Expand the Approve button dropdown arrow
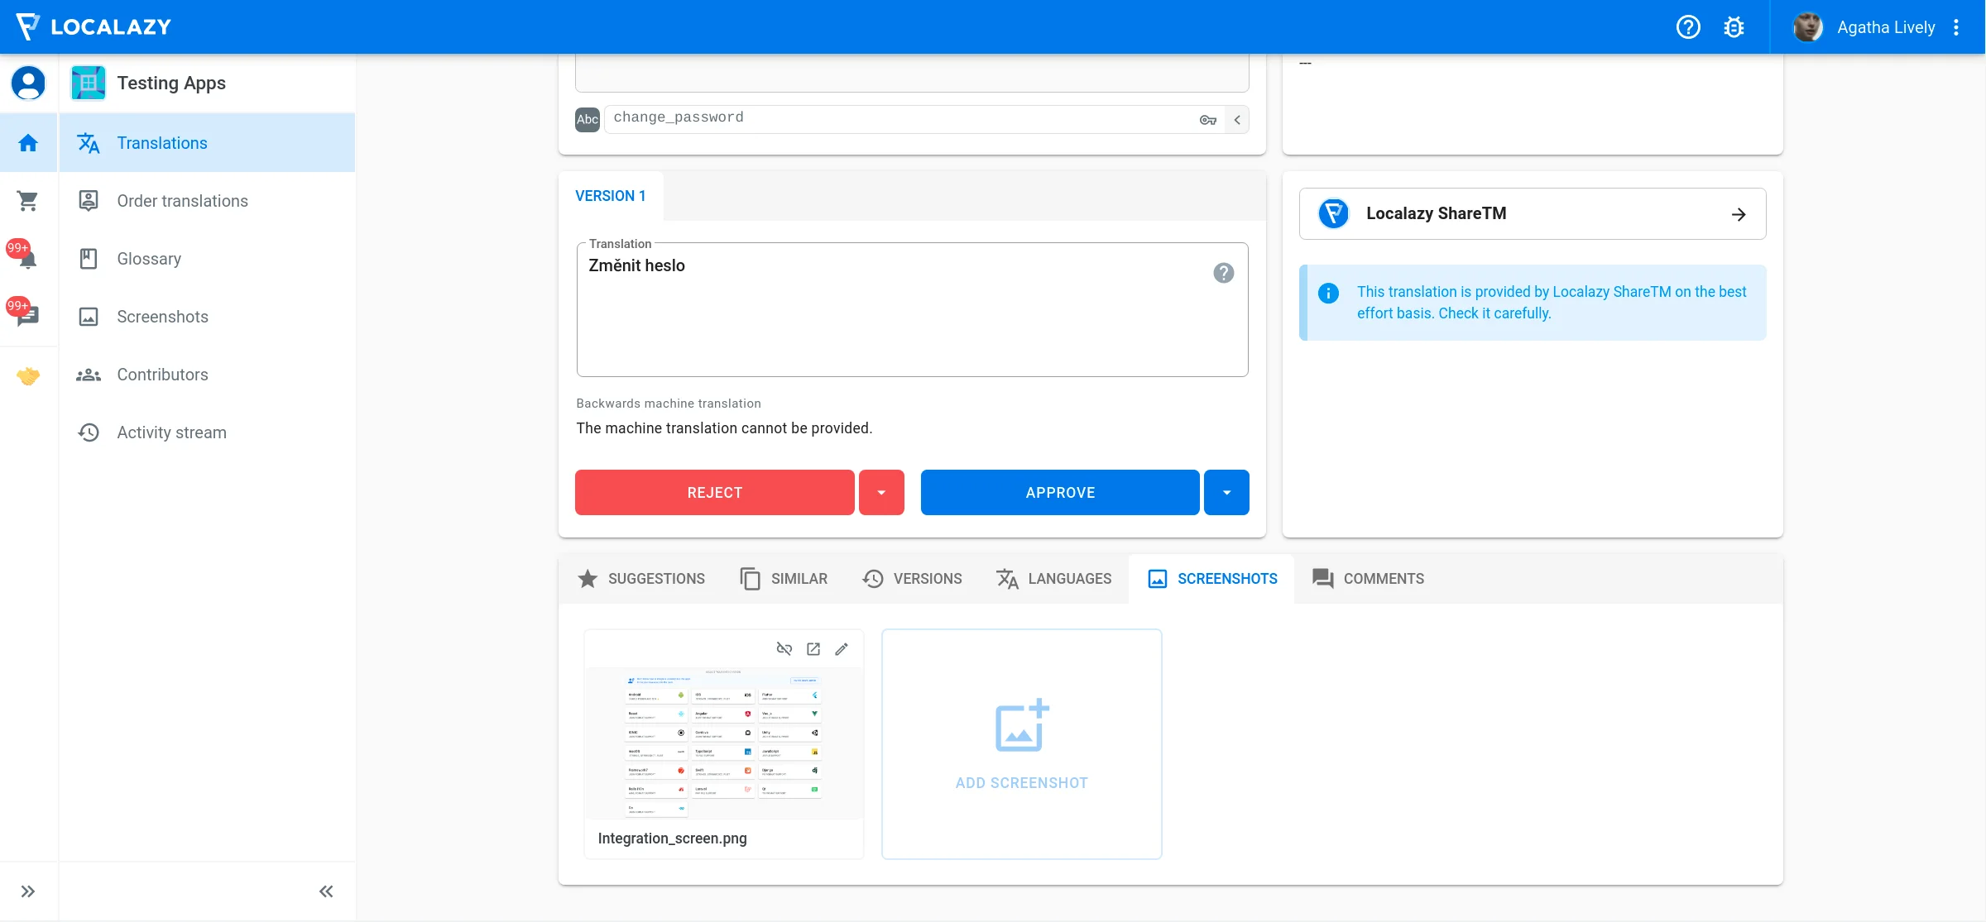 tap(1226, 492)
